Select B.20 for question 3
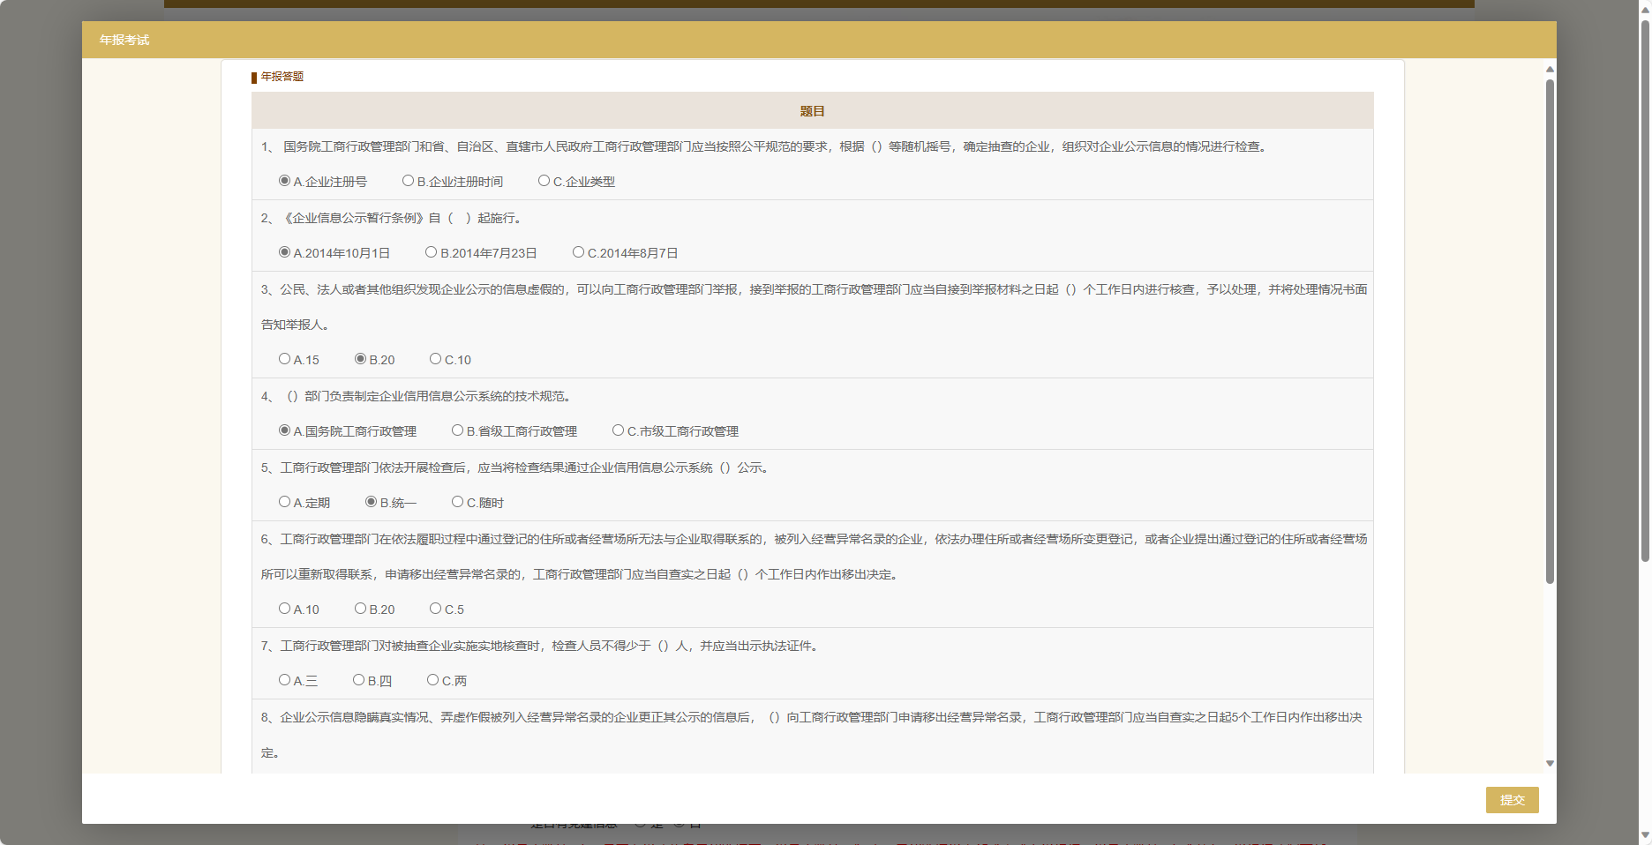The image size is (1652, 845). (360, 359)
